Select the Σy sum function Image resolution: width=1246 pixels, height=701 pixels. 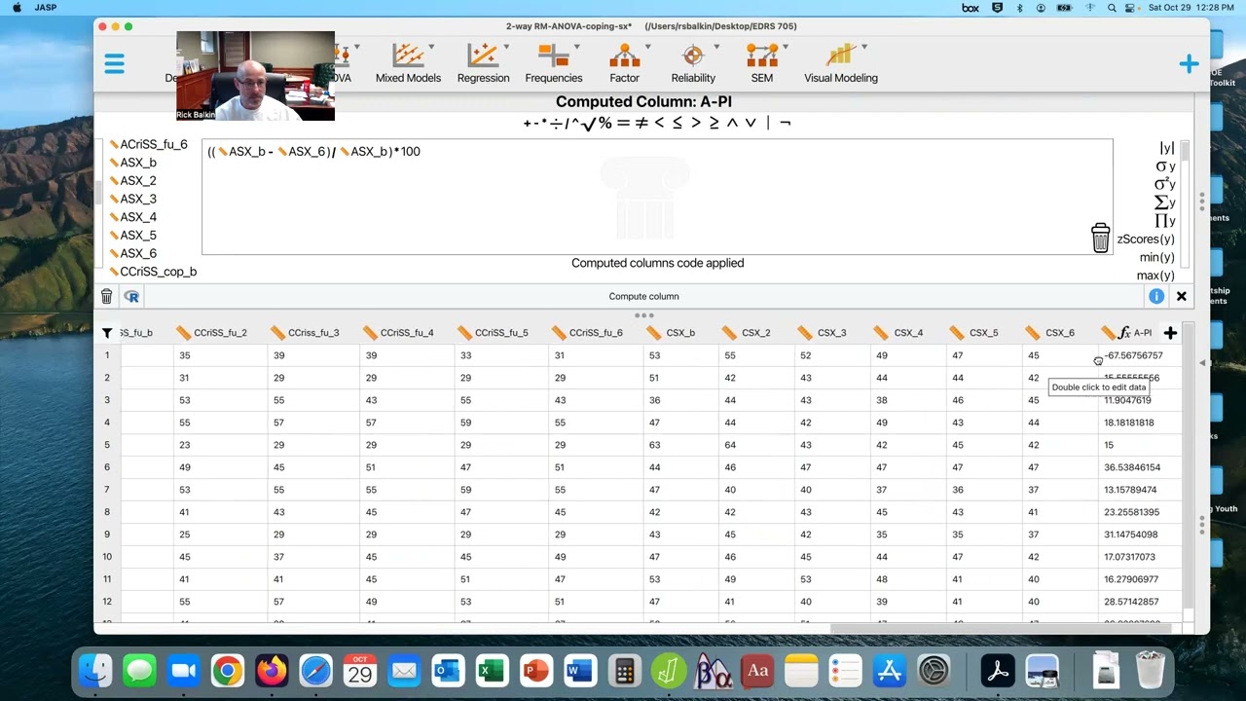click(x=1165, y=203)
